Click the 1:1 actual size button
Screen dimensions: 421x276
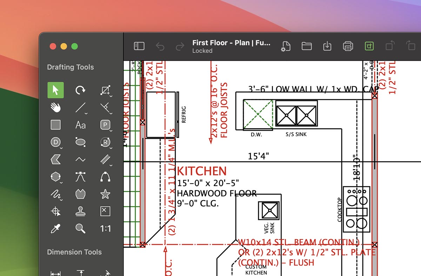[x=105, y=229]
